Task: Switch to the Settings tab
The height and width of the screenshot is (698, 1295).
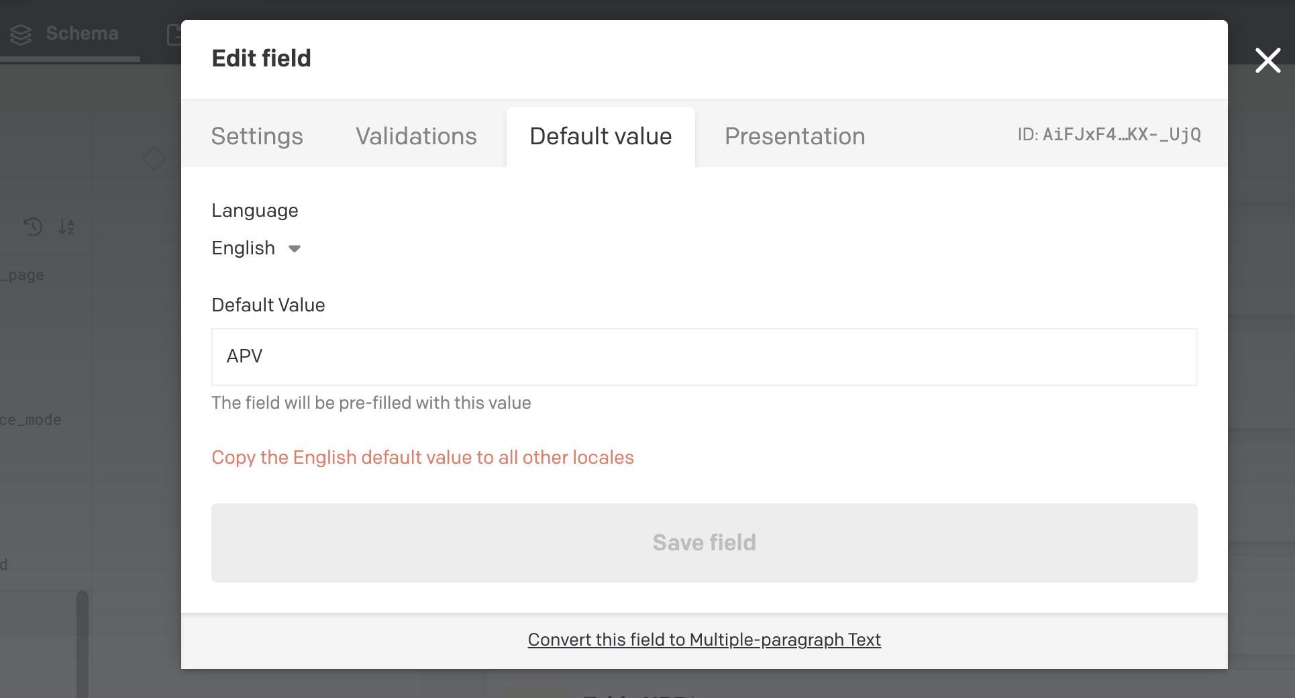Action: tap(257, 136)
